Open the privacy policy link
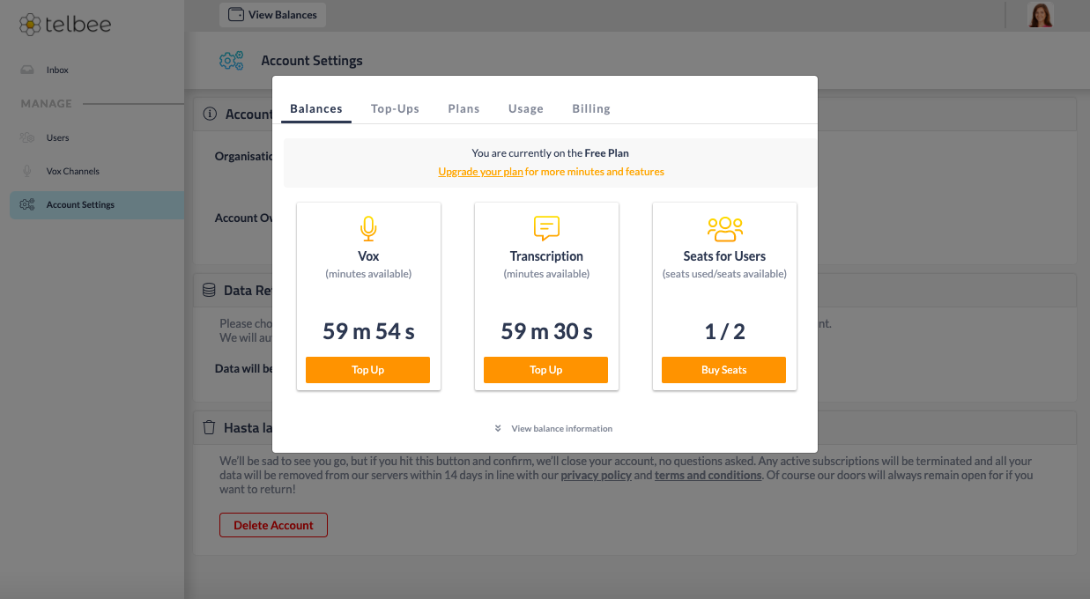 point(596,475)
